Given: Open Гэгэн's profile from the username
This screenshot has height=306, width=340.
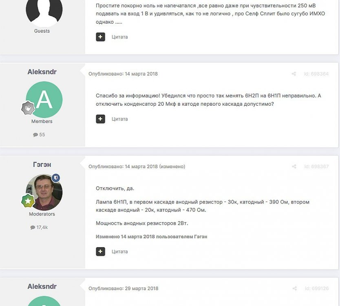Looking at the screenshot, I should (42, 164).
